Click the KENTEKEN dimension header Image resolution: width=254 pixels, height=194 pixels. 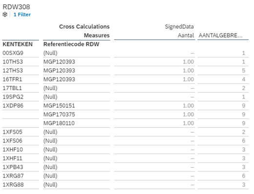click(x=18, y=44)
